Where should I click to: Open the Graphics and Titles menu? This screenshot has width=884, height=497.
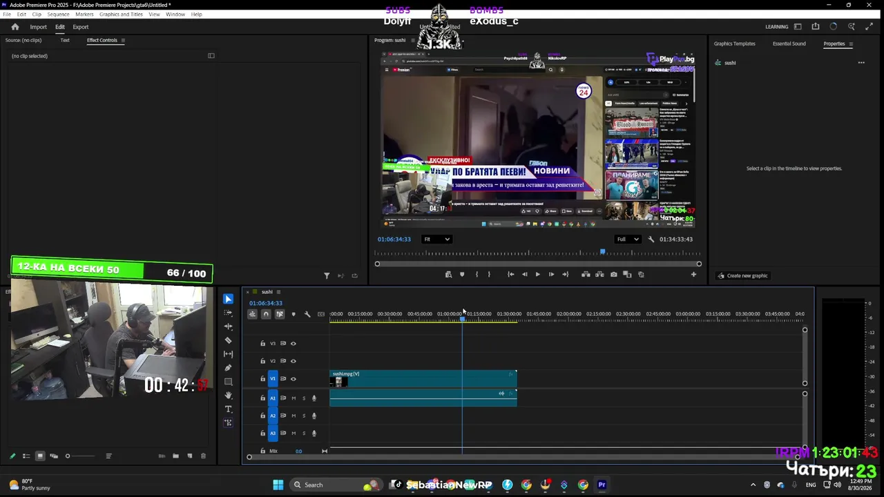121,14
